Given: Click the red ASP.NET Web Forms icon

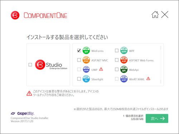Looking at the screenshot, I should point(124,60).
